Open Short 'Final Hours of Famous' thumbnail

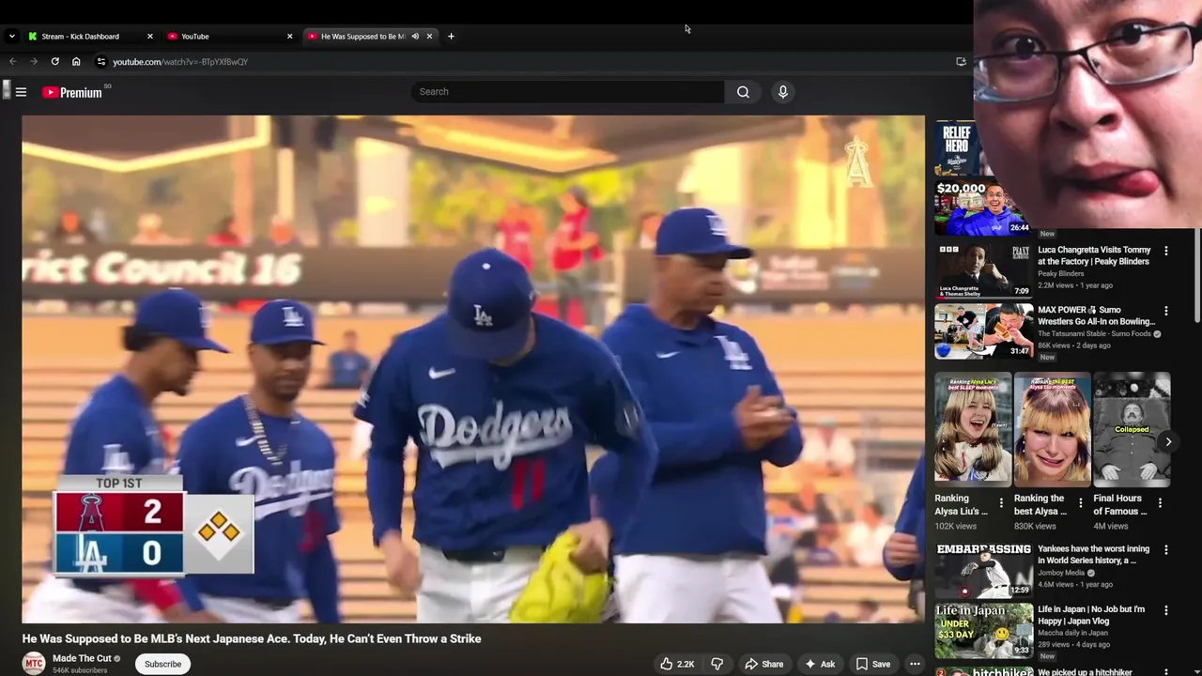click(x=1132, y=430)
